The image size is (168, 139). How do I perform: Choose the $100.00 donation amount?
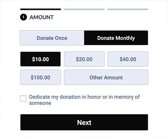pyautogui.click(x=41, y=77)
